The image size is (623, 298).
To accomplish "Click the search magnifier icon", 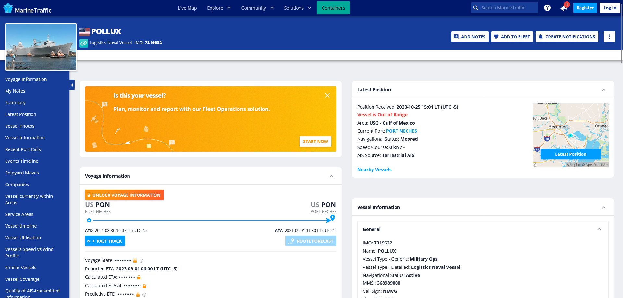I will [x=476, y=8].
